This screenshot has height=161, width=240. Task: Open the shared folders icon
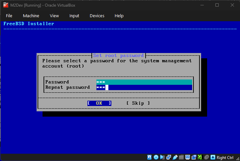point(181,157)
